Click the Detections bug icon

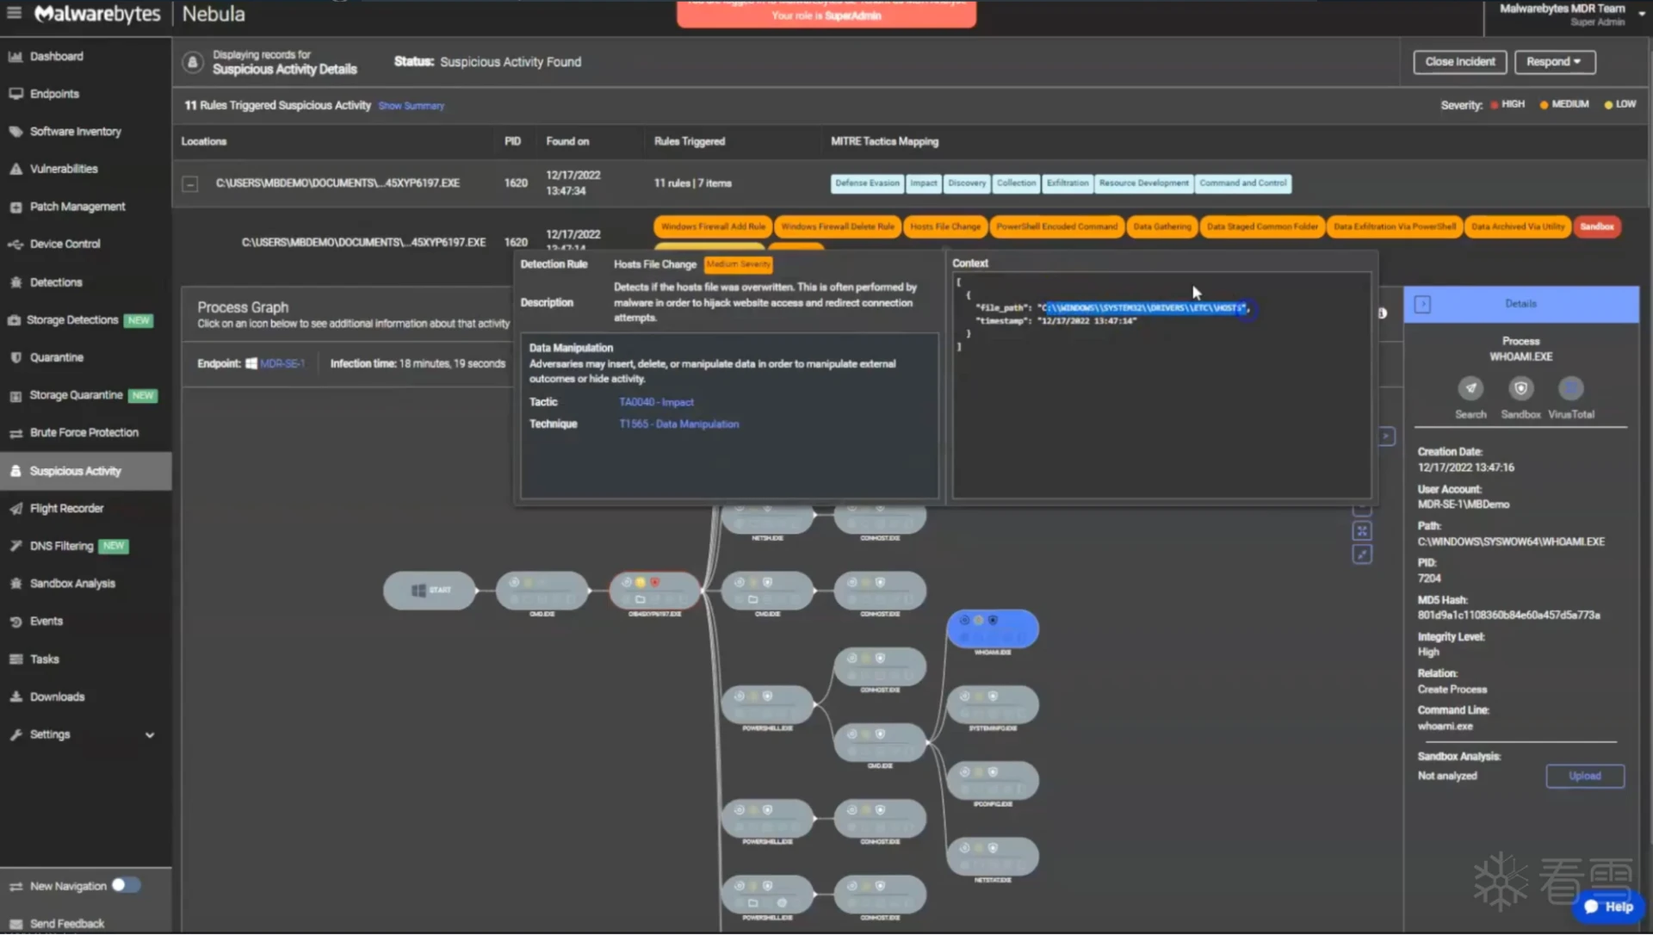pyautogui.click(x=15, y=282)
